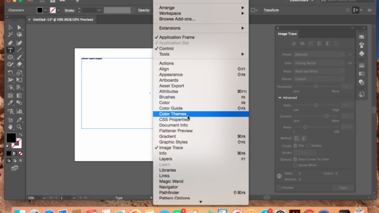This screenshot has height=213, width=379.
Task: Toggle Snap Curves To Lines checkbox
Action: 295,159
